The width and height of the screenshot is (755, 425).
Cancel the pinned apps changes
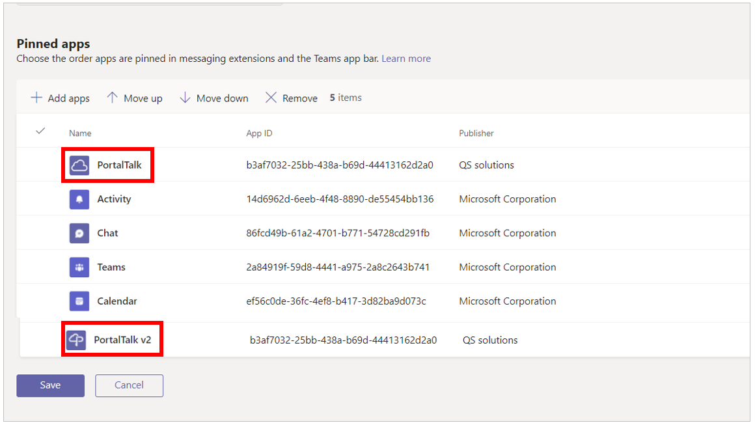click(x=129, y=385)
